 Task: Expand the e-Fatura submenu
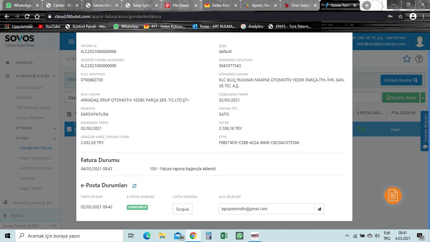pos(54,128)
